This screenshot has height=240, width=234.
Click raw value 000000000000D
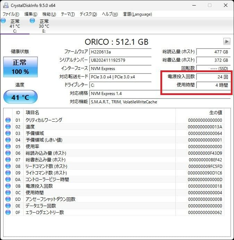pos(205,179)
